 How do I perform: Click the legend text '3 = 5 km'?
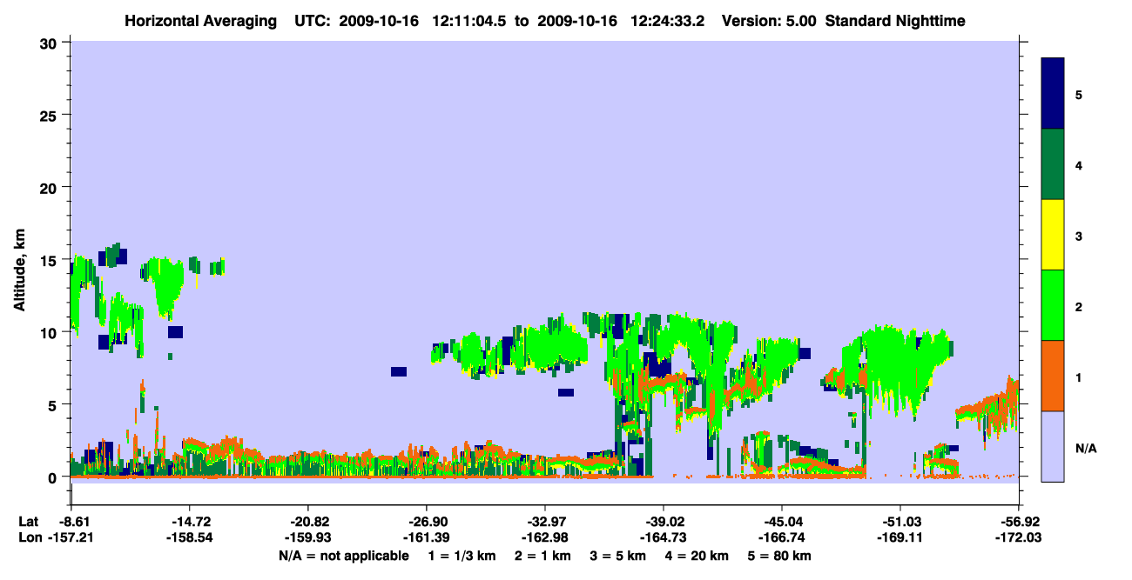(617, 556)
